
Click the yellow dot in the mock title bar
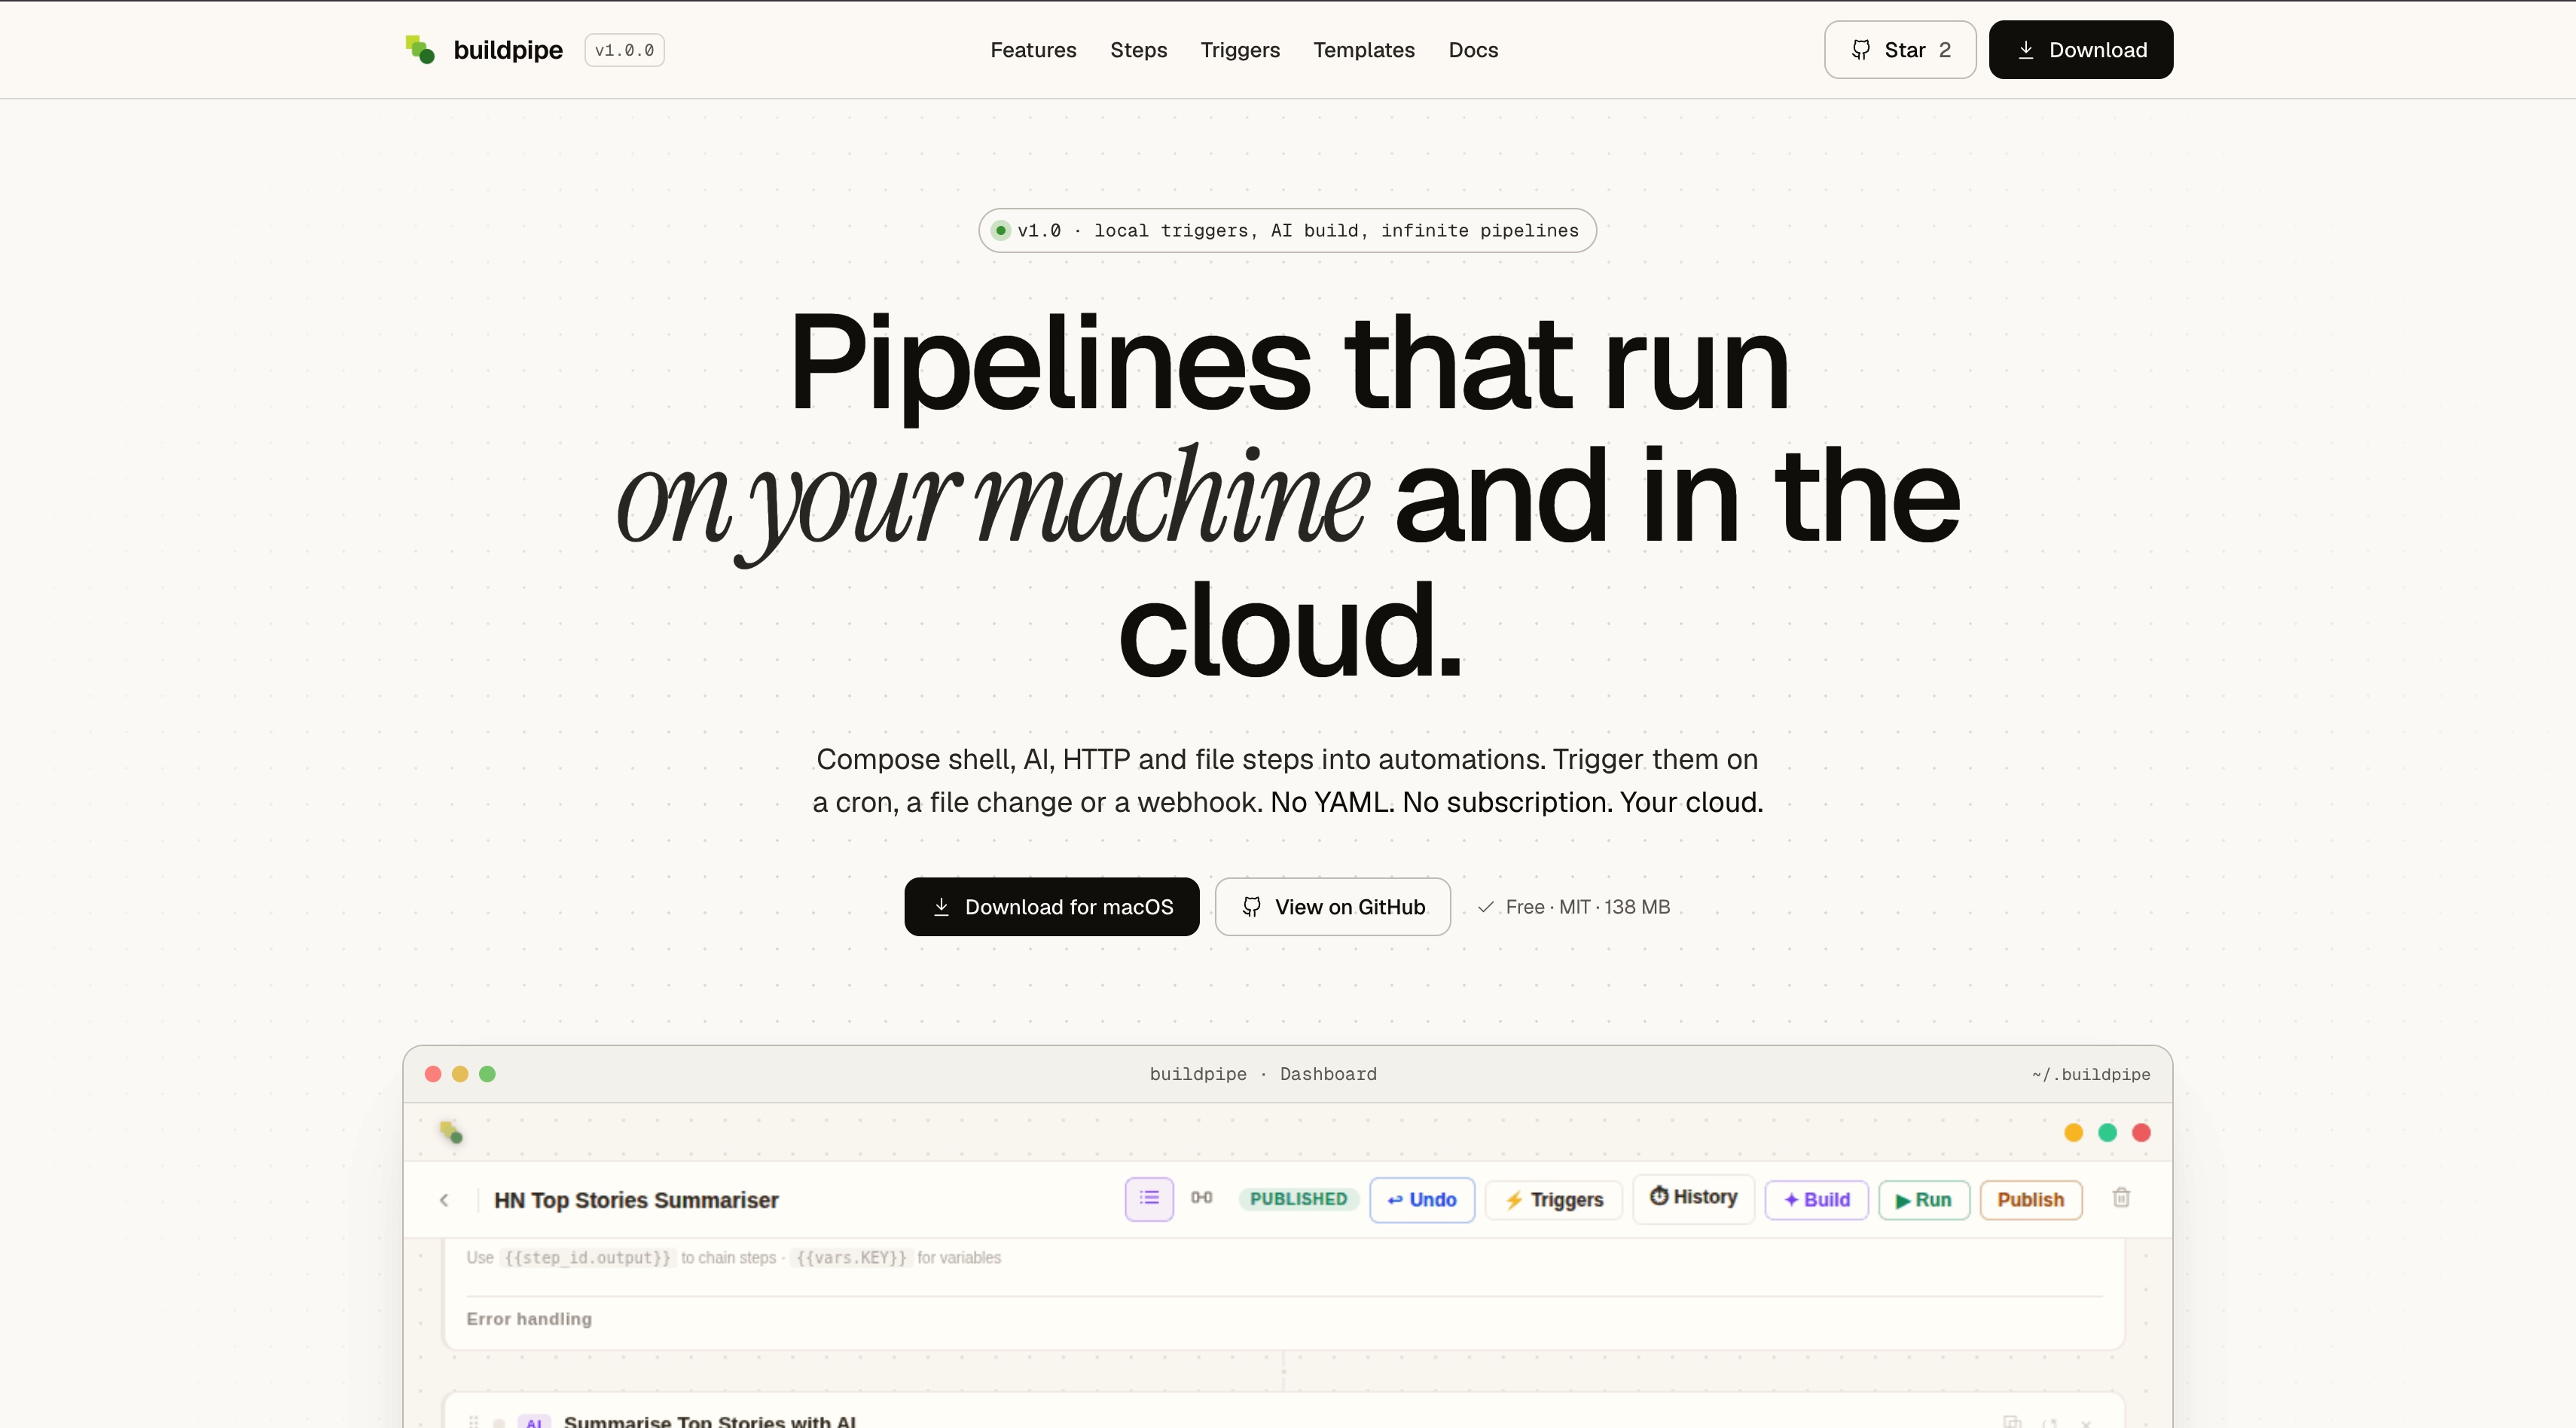point(460,1074)
